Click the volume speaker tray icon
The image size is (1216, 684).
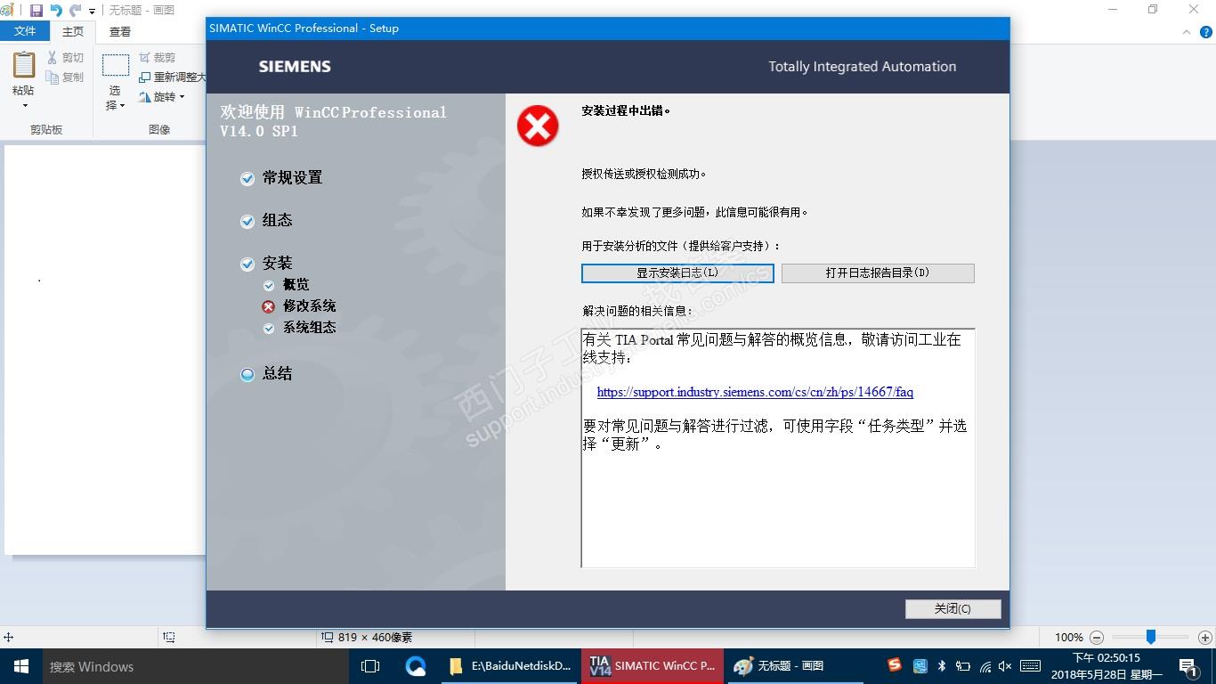tap(1006, 666)
